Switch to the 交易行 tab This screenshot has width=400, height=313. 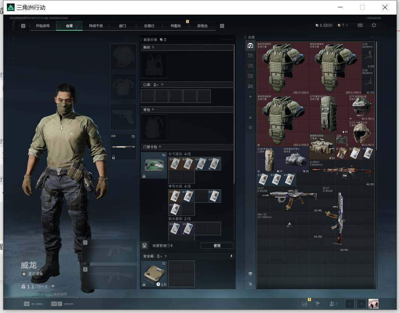[x=149, y=26]
